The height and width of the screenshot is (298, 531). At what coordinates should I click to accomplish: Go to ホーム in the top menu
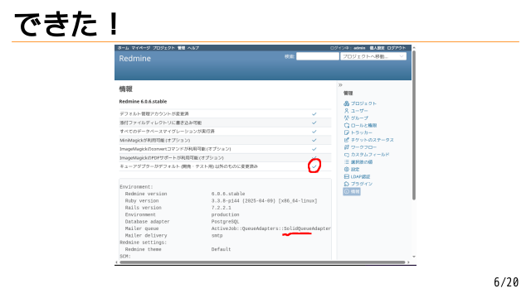[x=124, y=48]
